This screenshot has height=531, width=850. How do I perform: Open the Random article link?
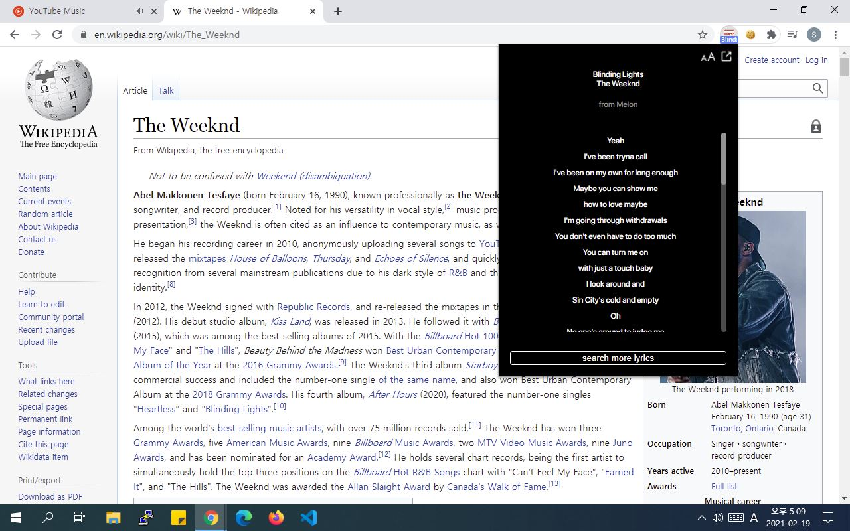coord(46,214)
